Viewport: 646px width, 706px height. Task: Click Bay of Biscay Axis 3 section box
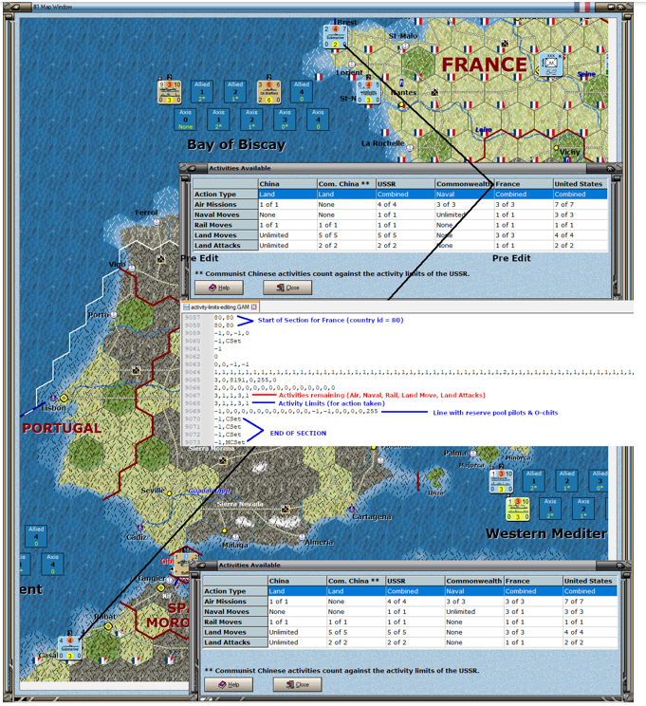pyautogui.click(x=285, y=120)
